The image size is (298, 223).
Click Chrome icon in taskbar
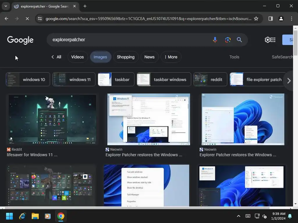tap(61, 216)
